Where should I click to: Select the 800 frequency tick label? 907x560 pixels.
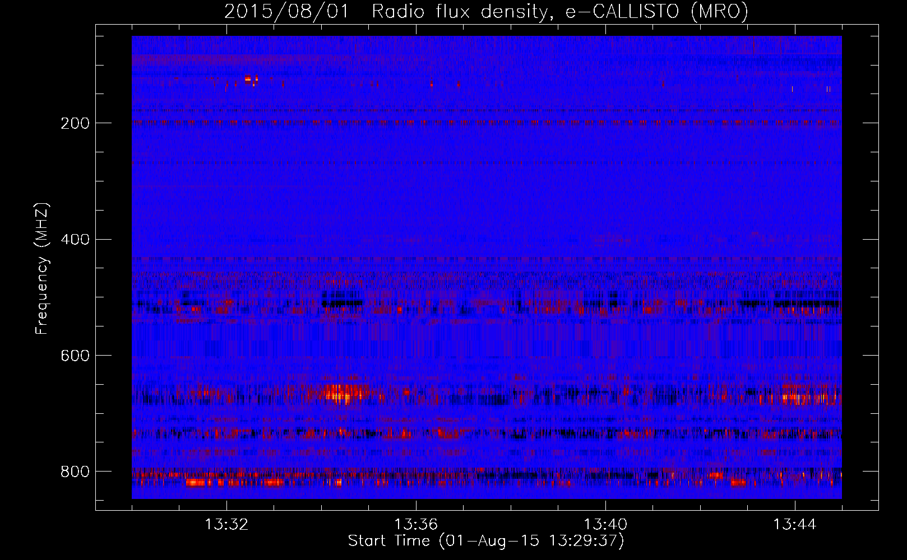coord(75,472)
